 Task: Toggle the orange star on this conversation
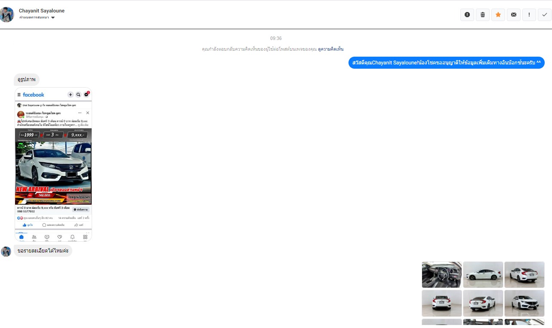tap(498, 15)
